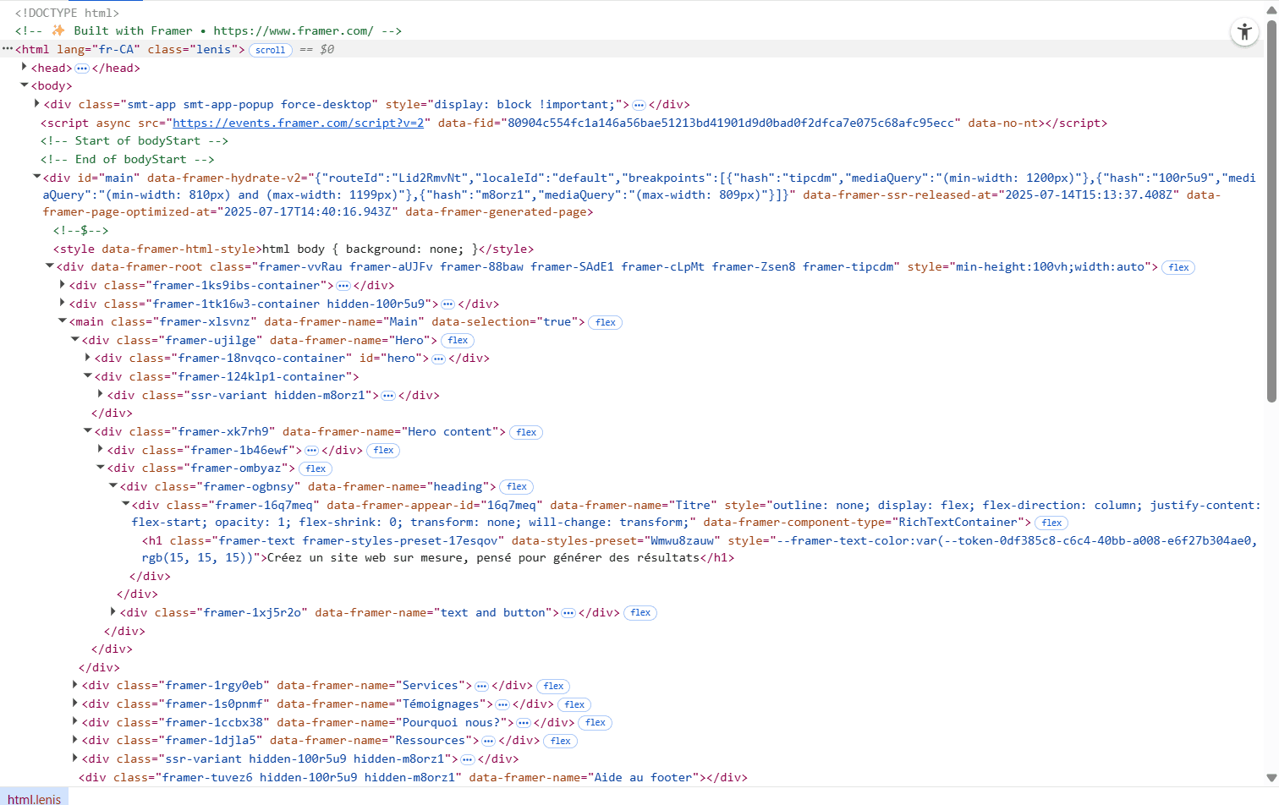Click ellipsis badge in the Témoignages div
Screen dimensions: 1279x805
502,704
